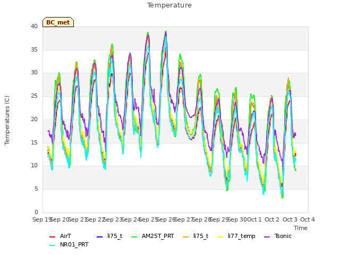
Task: Click the yellow li77_temp legend color marker
Action: click(220, 237)
